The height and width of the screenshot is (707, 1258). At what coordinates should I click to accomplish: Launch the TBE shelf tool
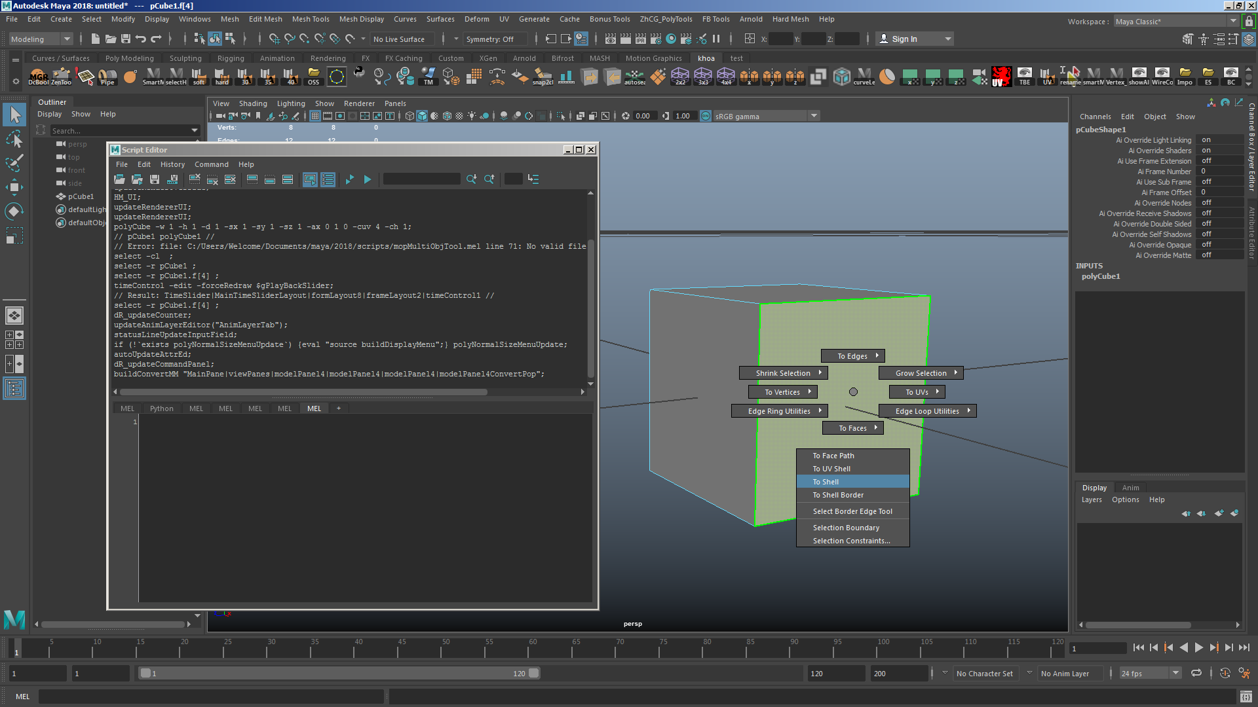[x=1025, y=75]
